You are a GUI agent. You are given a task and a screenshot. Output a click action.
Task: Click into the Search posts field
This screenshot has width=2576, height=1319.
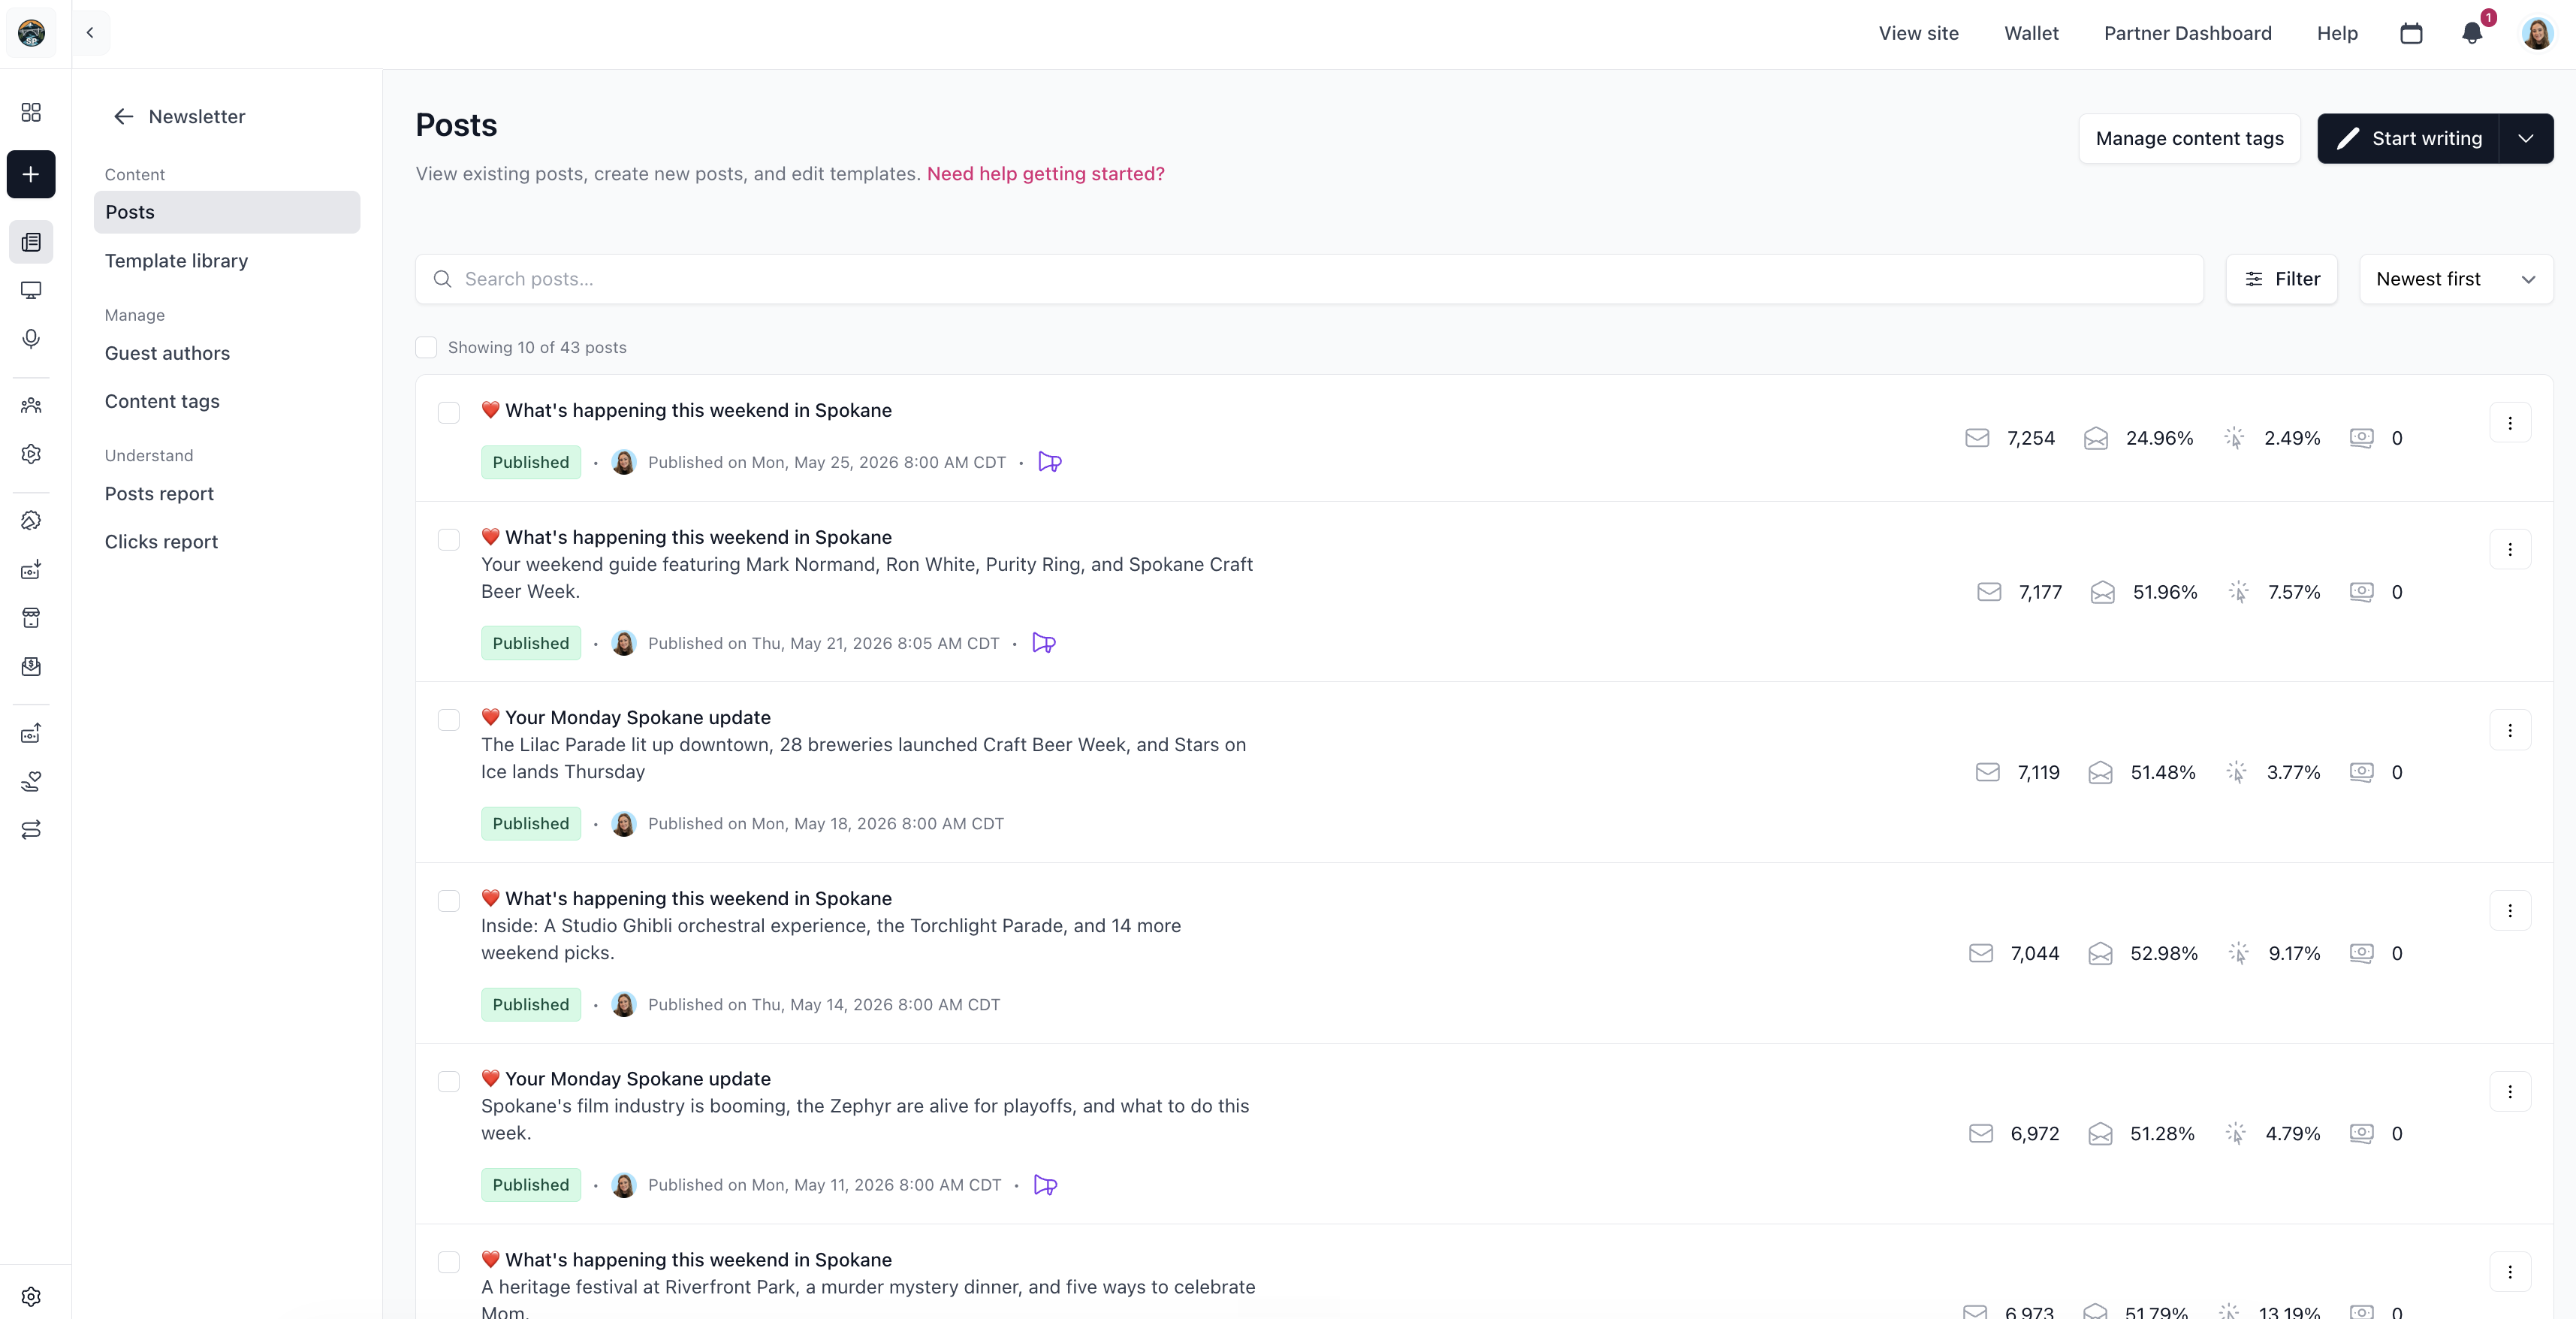(x=1309, y=279)
